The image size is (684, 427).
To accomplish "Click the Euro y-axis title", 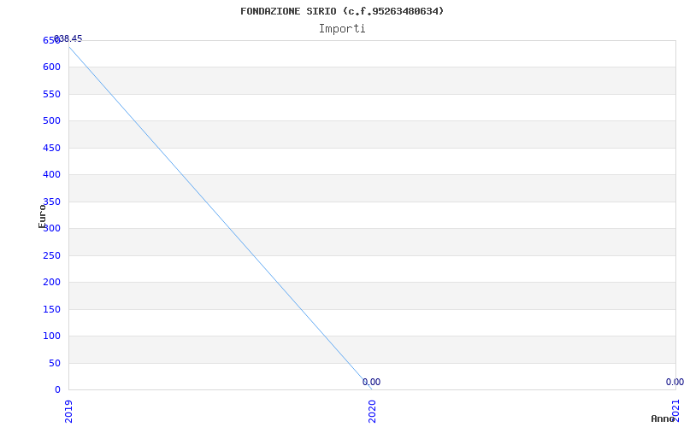I will (42, 216).
